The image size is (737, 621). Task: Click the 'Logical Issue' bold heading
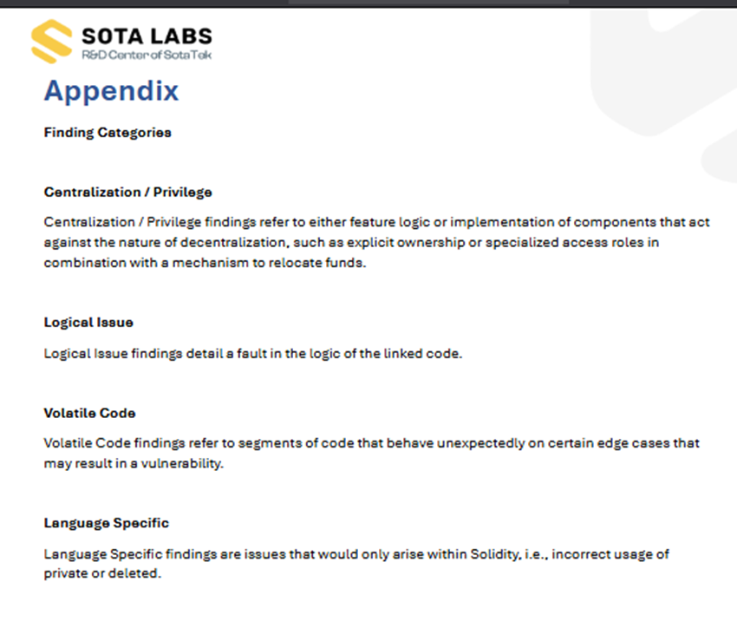tap(88, 322)
